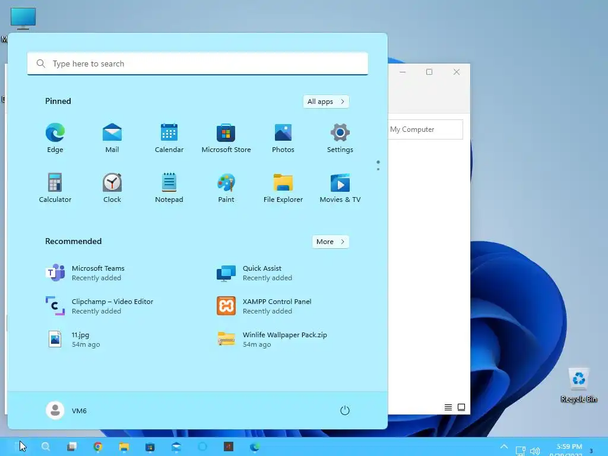
Task: Open File Explorer from the taskbar
Action: (x=123, y=446)
